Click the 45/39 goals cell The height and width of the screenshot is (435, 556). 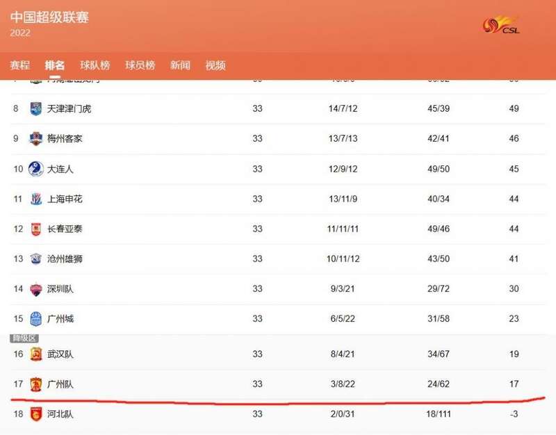coord(439,108)
